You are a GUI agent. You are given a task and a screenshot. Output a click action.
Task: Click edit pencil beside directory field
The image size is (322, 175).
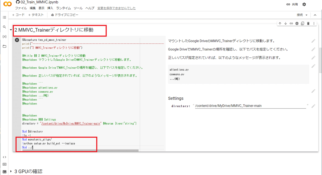point(313,106)
